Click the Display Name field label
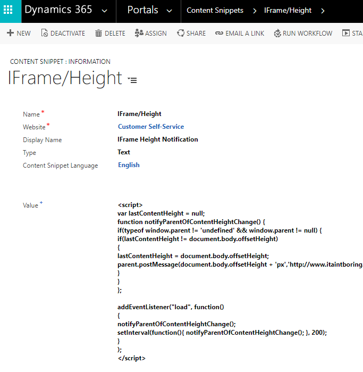Screen dimensions: 363x372 tap(42, 140)
